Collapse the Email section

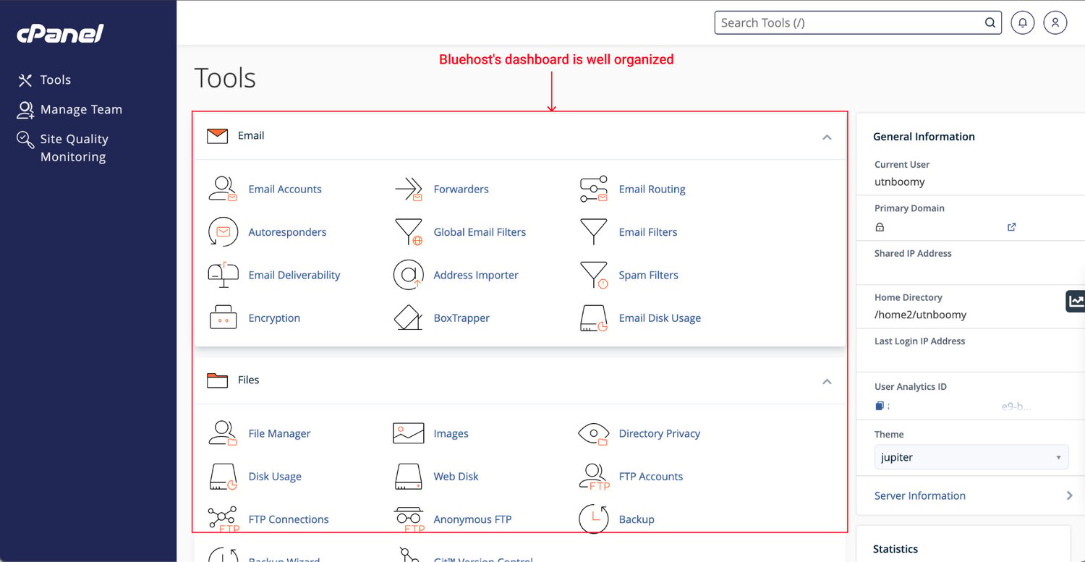(827, 137)
